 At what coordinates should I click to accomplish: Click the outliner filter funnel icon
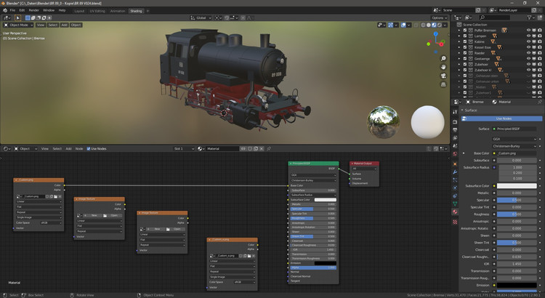pos(530,17)
